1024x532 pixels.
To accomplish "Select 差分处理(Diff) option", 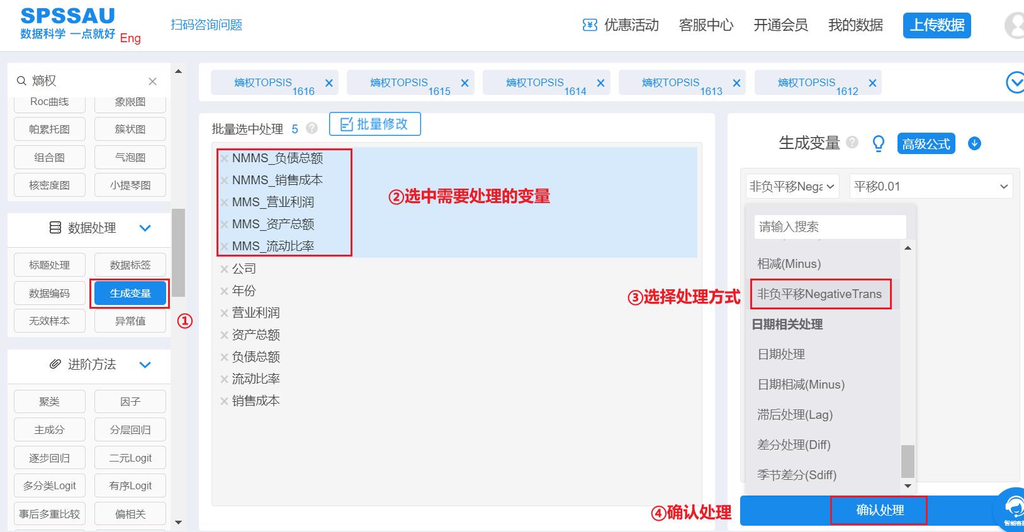I will click(794, 445).
